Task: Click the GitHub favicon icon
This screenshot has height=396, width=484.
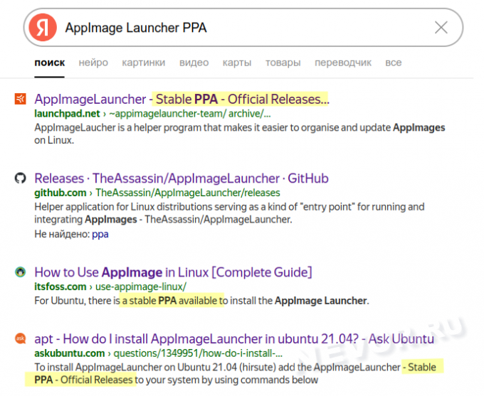Action: pyautogui.click(x=21, y=178)
